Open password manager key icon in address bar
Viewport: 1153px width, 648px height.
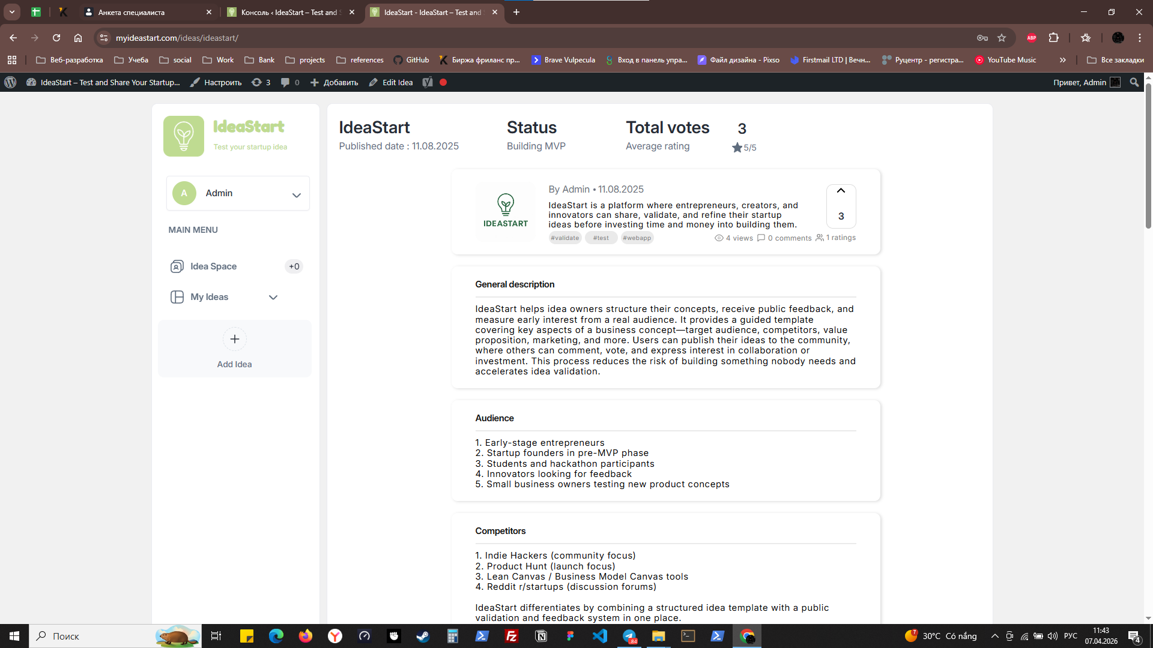point(982,38)
